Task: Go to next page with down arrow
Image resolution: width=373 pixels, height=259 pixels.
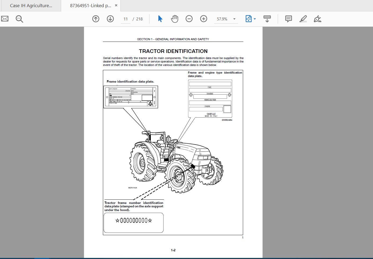Action: pyautogui.click(x=110, y=19)
